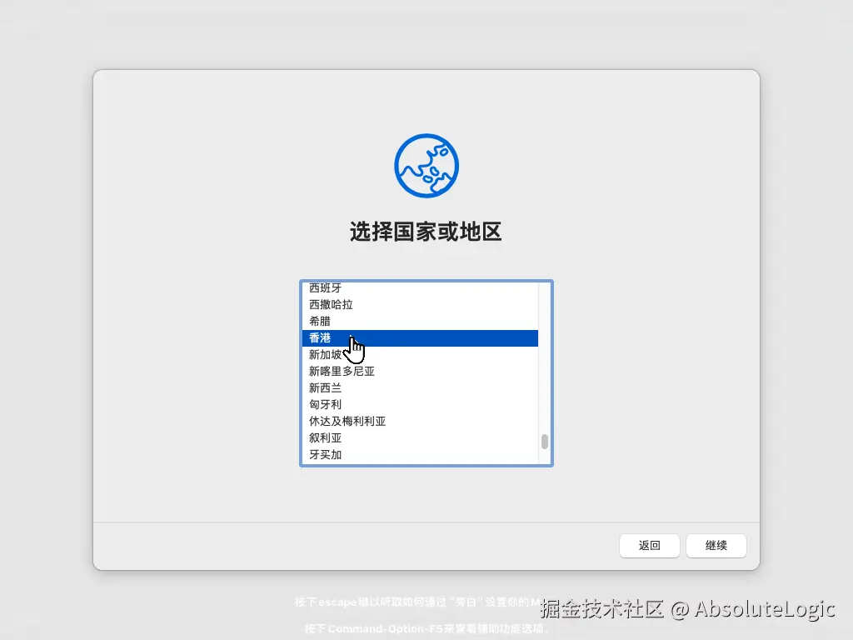This screenshot has height=640, width=853.
Task: Choose 新加坡 from the region list
Action: [x=420, y=355]
